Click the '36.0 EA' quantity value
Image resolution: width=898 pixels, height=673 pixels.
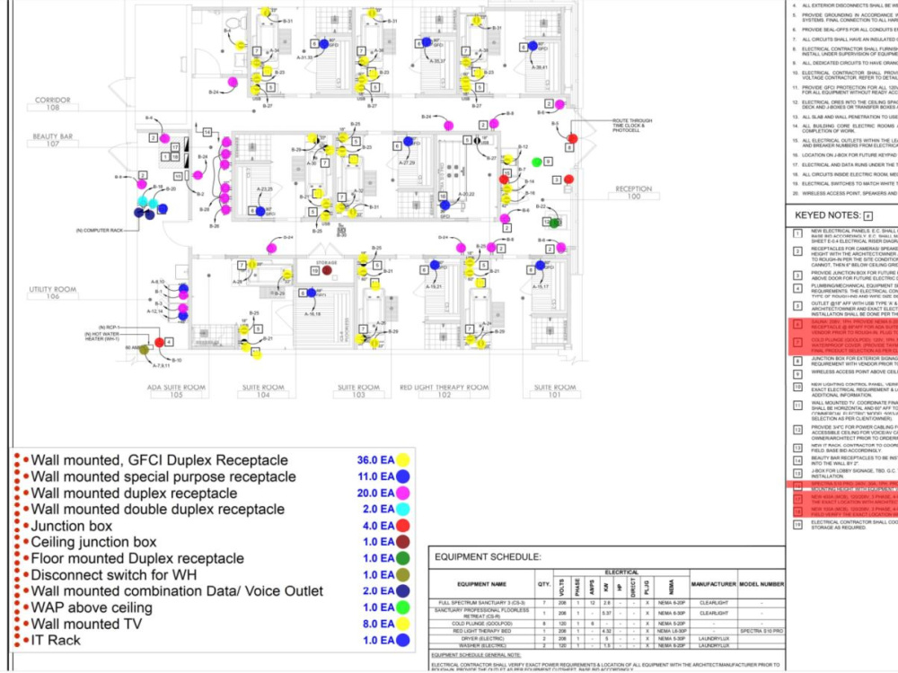(375, 459)
